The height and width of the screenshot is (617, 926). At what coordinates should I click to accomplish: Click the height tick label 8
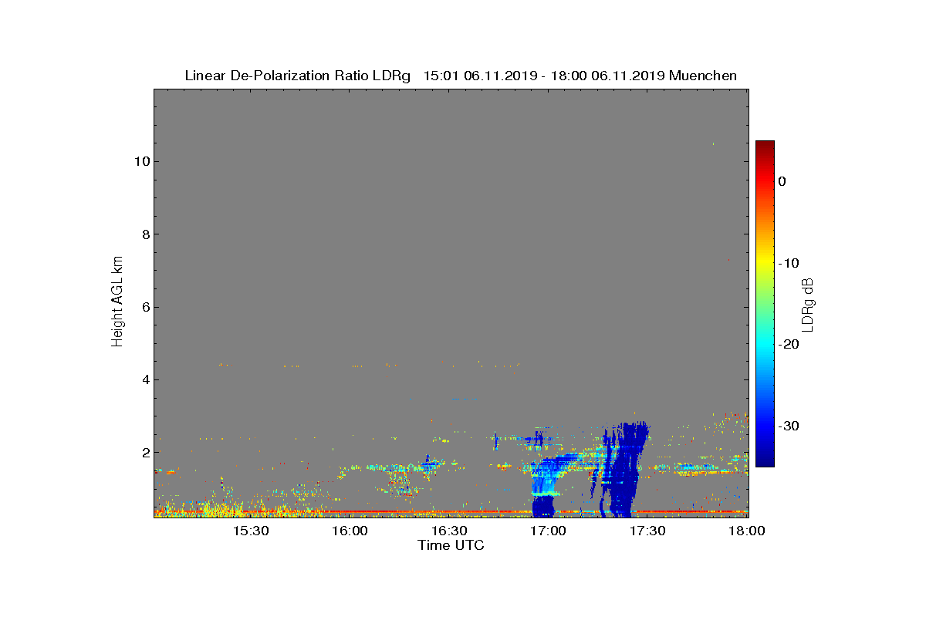[x=144, y=234]
